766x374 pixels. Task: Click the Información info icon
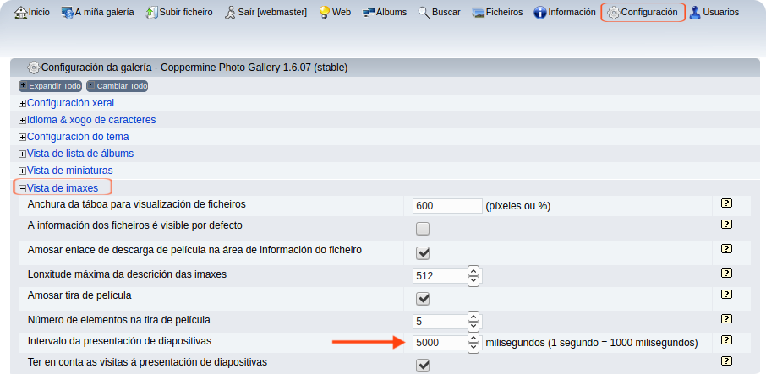coord(539,13)
